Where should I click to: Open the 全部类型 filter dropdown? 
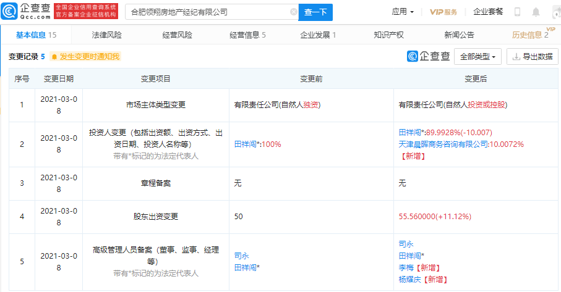pyautogui.click(x=478, y=57)
